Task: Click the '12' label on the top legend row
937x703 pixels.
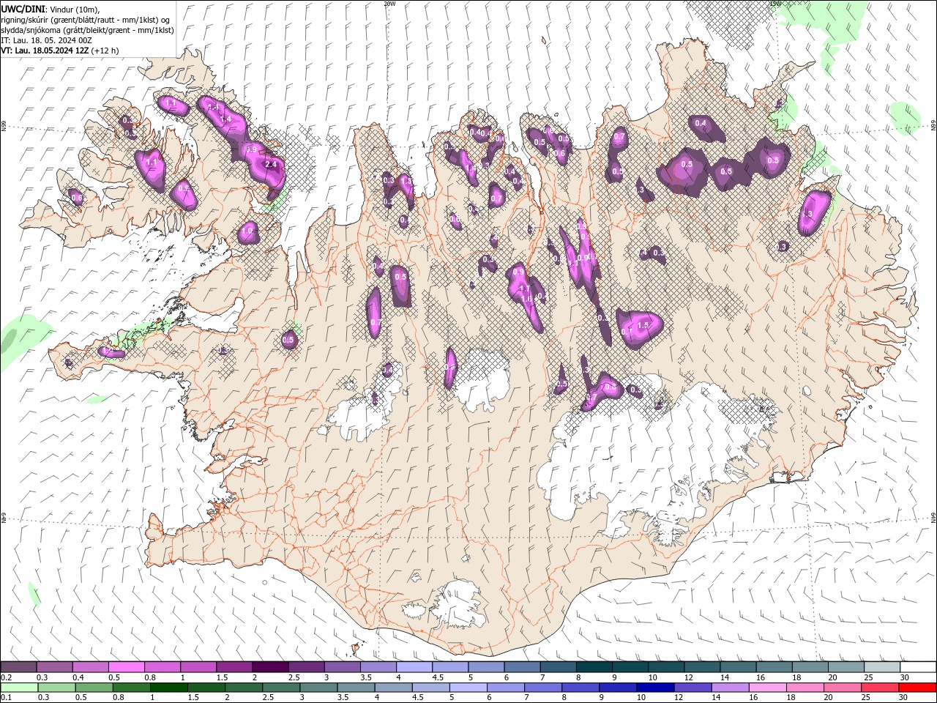Action: pyautogui.click(x=688, y=677)
